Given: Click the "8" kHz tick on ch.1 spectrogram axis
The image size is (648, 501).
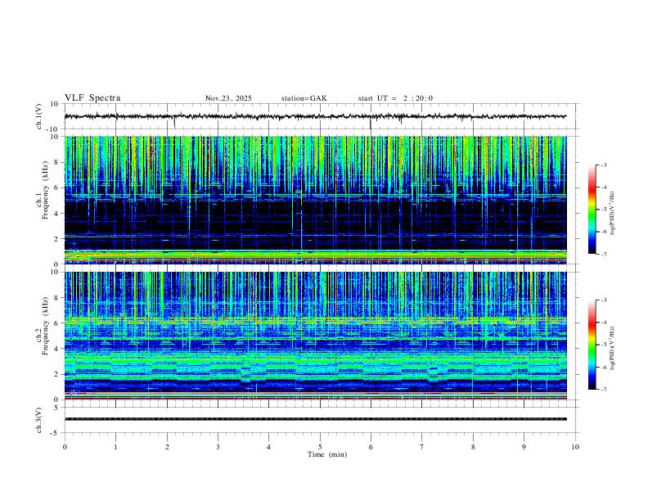Looking at the screenshot, I should (x=56, y=162).
